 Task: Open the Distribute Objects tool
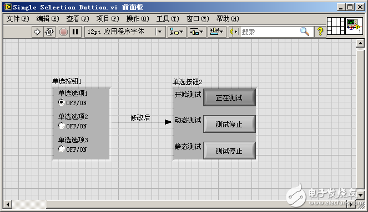(x=196, y=32)
